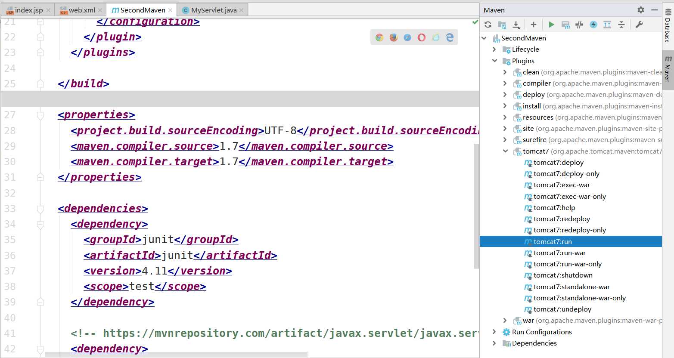The height and width of the screenshot is (358, 674).
Task: Expand the deploy plugin
Action: (505, 94)
